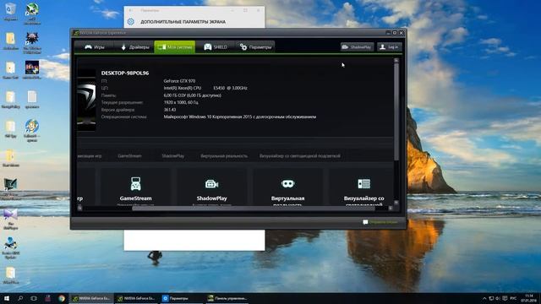
Task: Select the ShadowPlay text sub-tab under system info
Action: click(x=172, y=155)
